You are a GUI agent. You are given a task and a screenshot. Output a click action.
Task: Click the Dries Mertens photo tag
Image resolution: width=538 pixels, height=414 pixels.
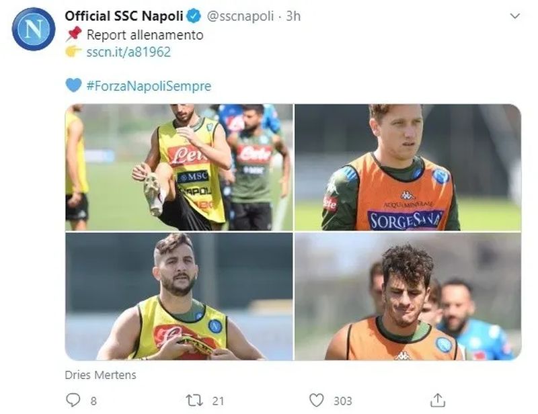click(100, 375)
